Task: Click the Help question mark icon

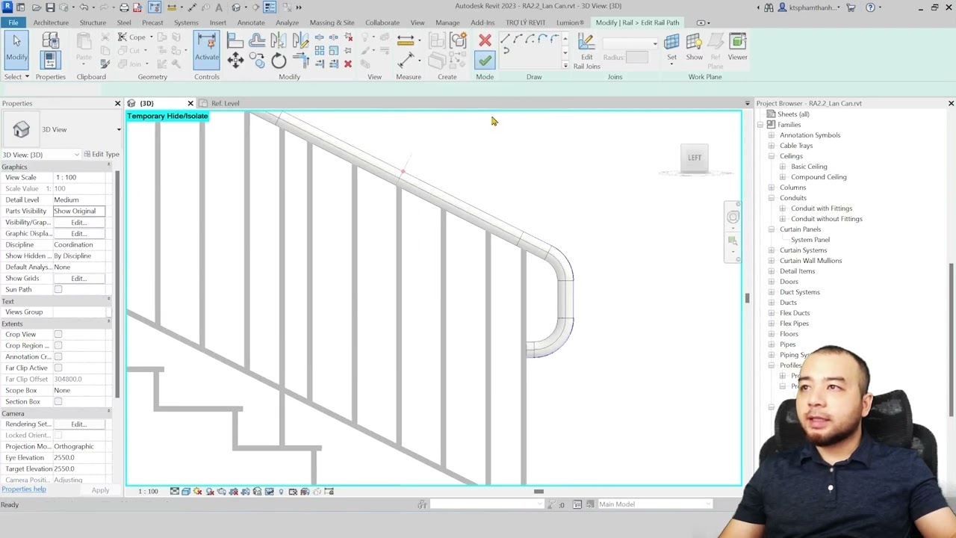Action: point(870,7)
